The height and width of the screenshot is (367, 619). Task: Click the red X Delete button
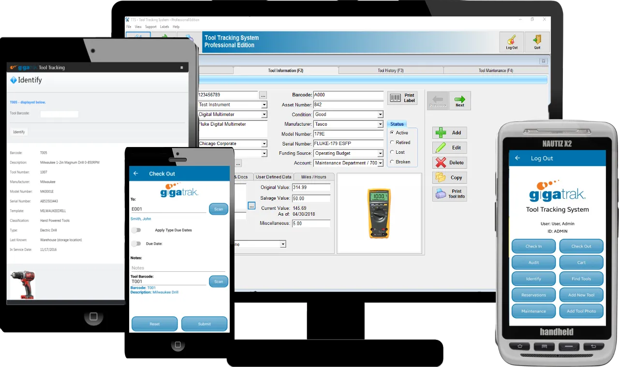point(449,162)
